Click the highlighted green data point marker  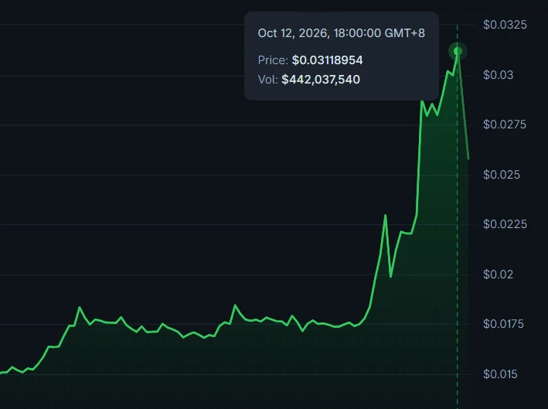458,51
